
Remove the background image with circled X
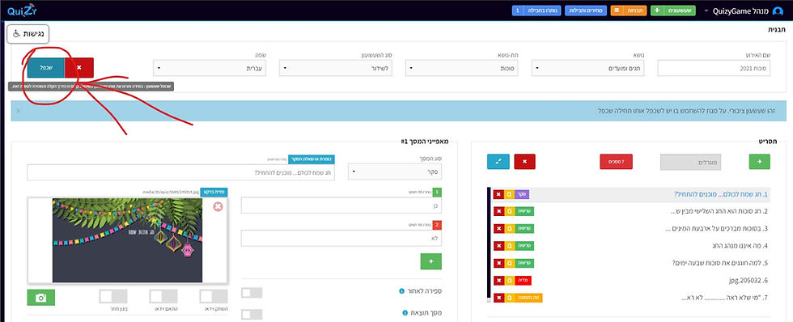coord(218,206)
